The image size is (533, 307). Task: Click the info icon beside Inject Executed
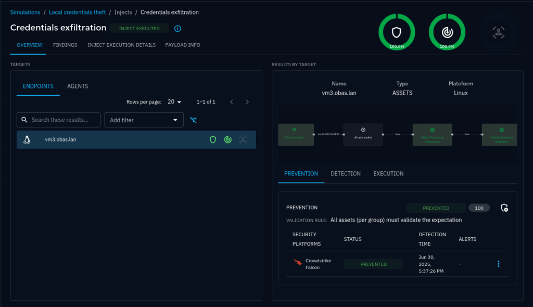[177, 29]
